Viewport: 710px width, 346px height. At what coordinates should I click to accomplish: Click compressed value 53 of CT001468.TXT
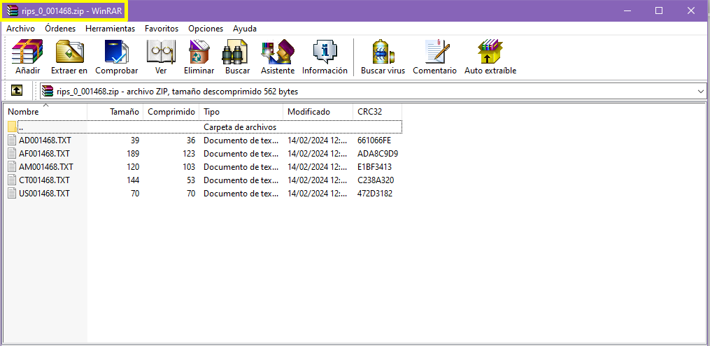click(191, 180)
